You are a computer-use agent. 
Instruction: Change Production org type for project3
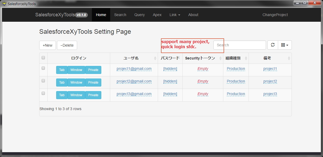click(x=236, y=94)
